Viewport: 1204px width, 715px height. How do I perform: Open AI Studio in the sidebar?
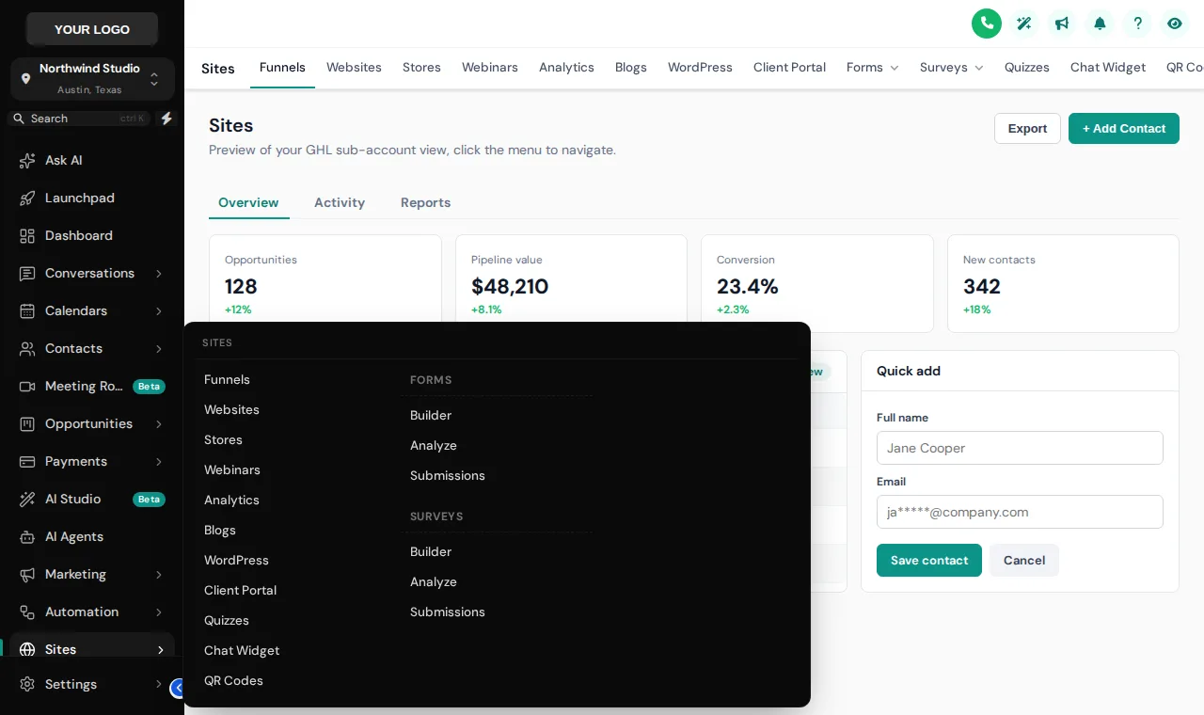[x=92, y=499]
